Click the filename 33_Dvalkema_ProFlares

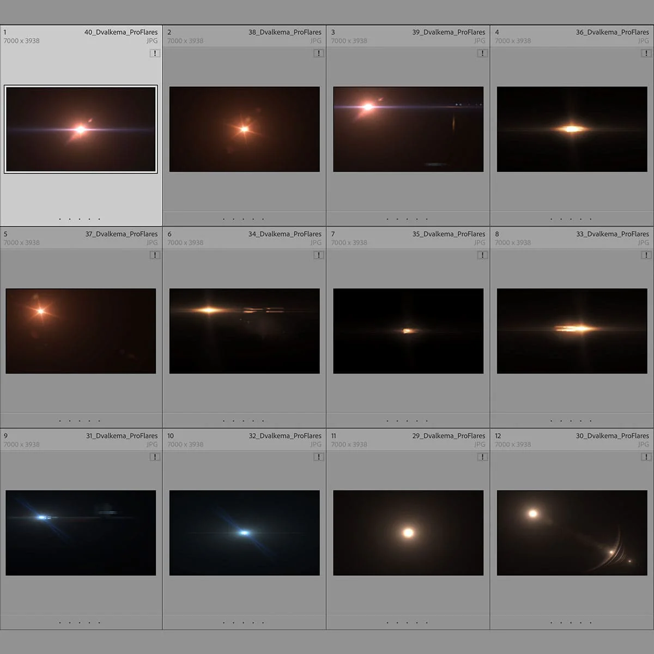tap(613, 234)
